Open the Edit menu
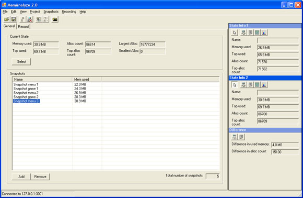The width and height of the screenshot is (303, 198). pos(14,12)
